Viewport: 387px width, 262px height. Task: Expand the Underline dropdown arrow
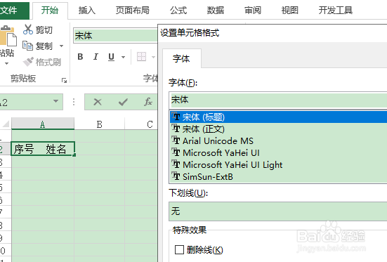point(123,58)
